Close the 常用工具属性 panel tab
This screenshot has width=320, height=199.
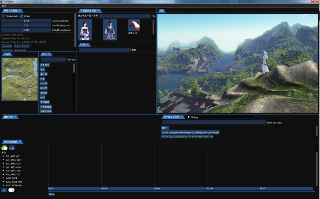[20, 10]
